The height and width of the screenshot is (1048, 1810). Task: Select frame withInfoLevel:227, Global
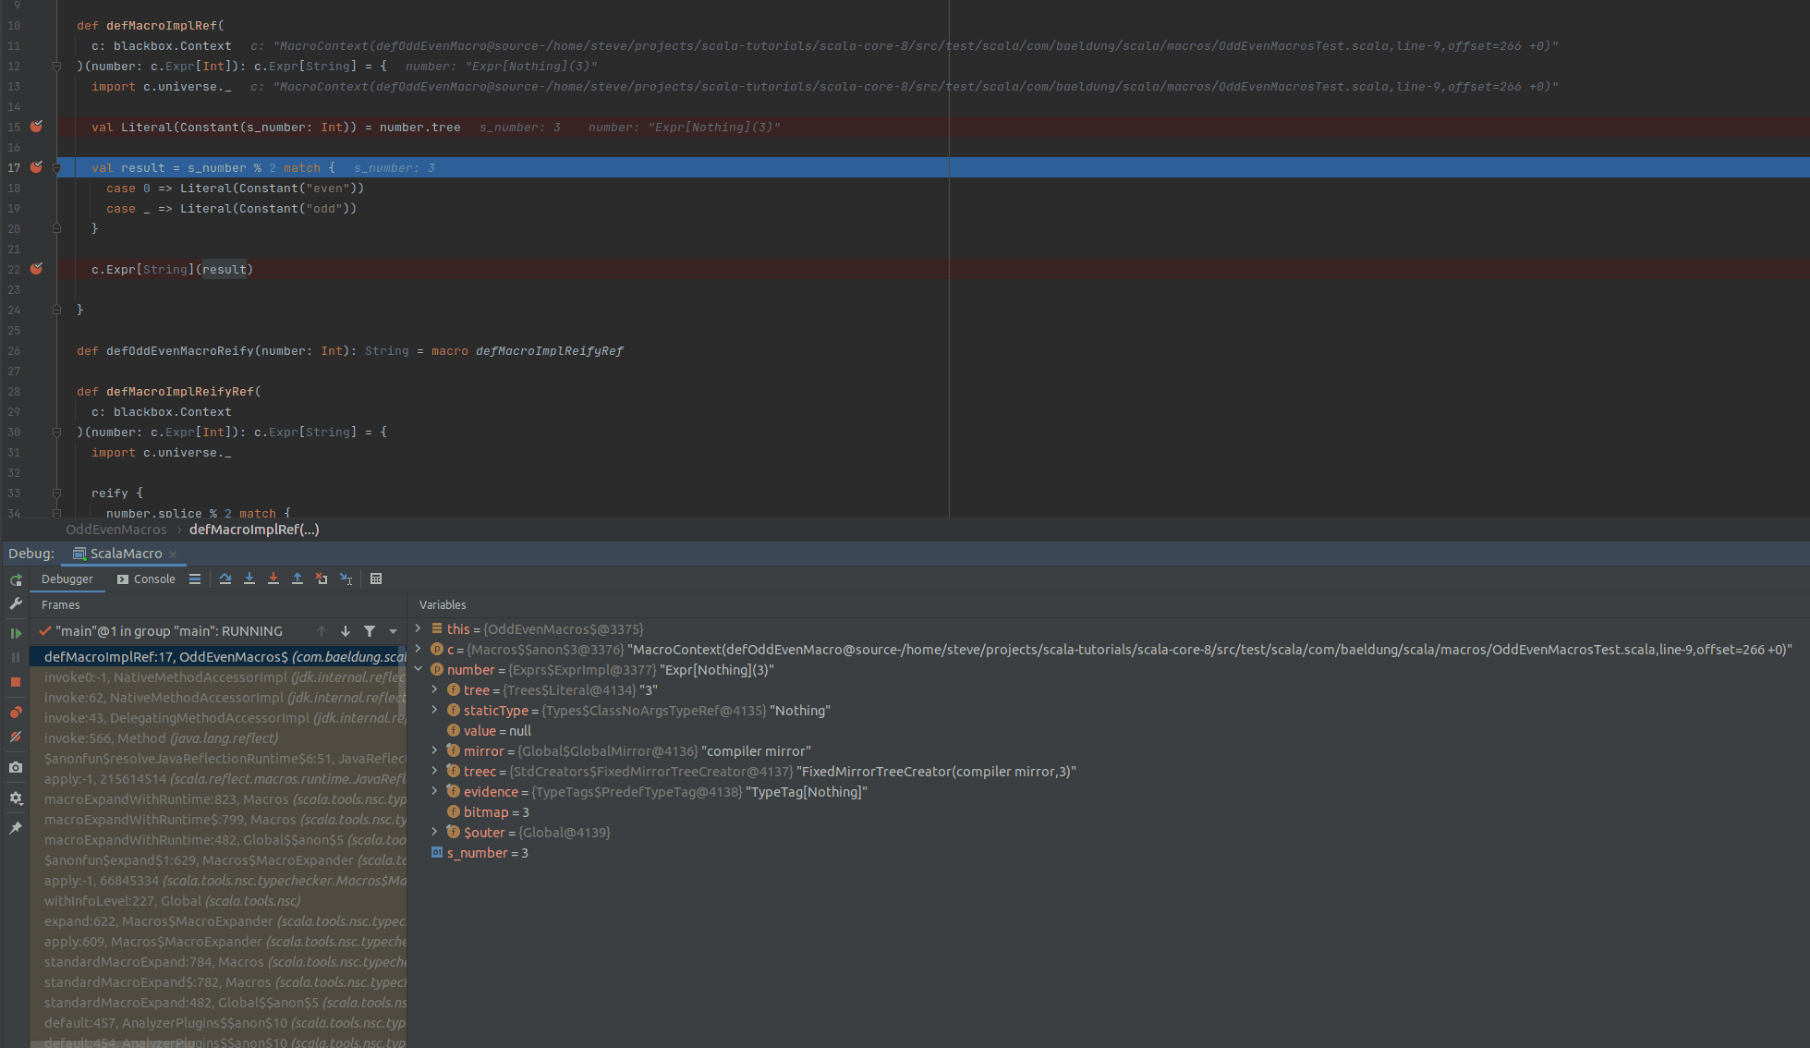pyautogui.click(x=218, y=901)
